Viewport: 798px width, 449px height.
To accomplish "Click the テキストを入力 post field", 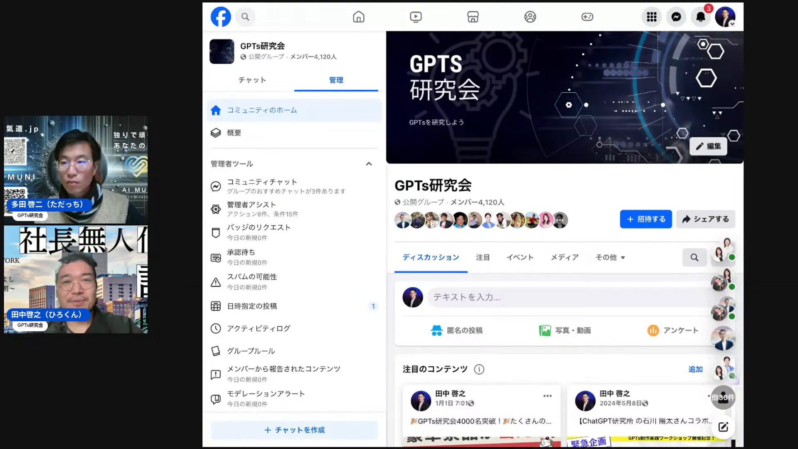I will tap(569, 297).
